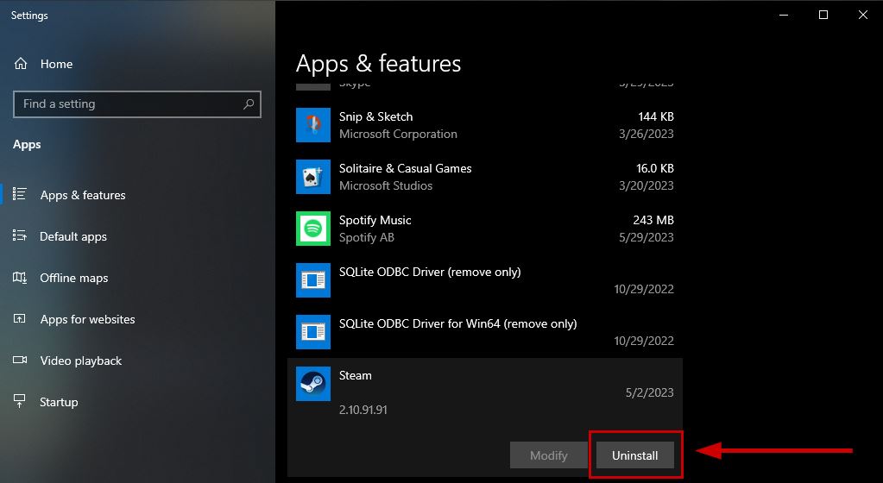Image resolution: width=883 pixels, height=483 pixels.
Task: Maximize the Settings window
Action: click(823, 16)
